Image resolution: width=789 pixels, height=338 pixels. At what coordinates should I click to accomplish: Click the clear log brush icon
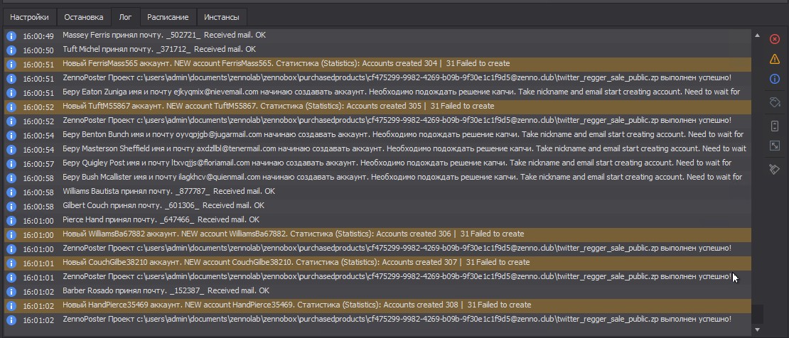tap(774, 170)
